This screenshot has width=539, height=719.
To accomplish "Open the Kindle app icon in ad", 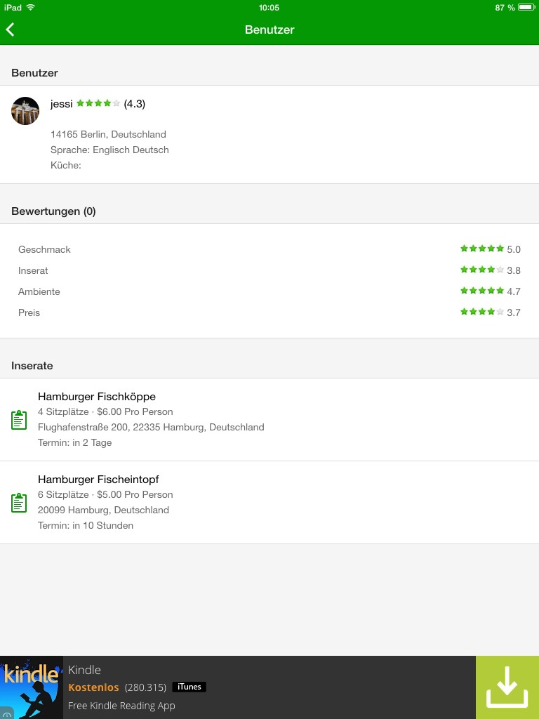I will (x=31, y=687).
